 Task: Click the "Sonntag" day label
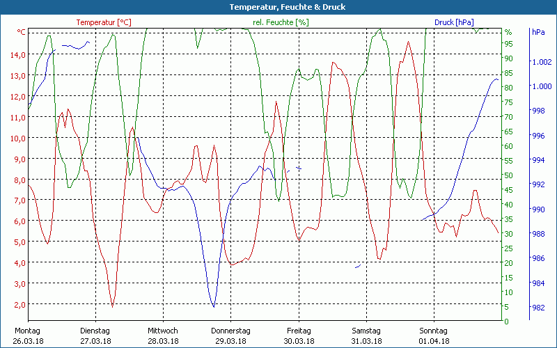[433, 331]
